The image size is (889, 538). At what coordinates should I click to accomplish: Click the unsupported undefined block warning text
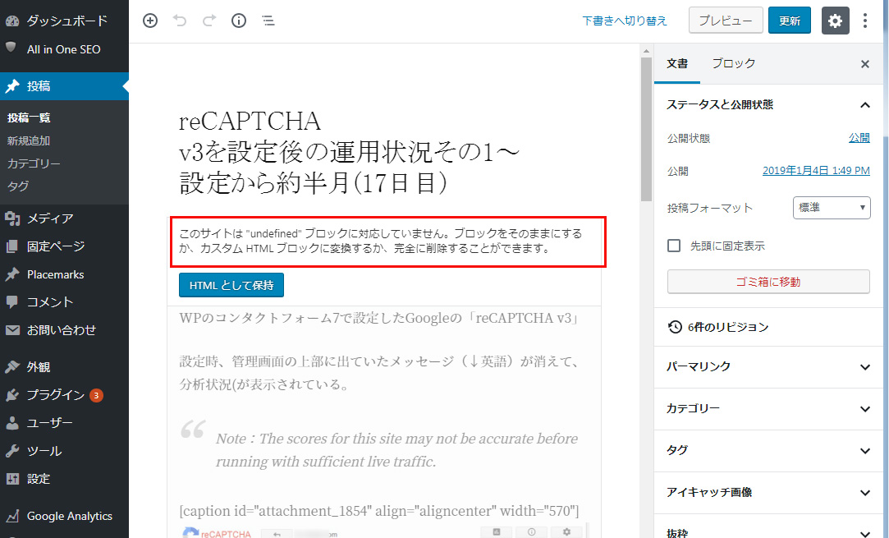tap(380, 241)
